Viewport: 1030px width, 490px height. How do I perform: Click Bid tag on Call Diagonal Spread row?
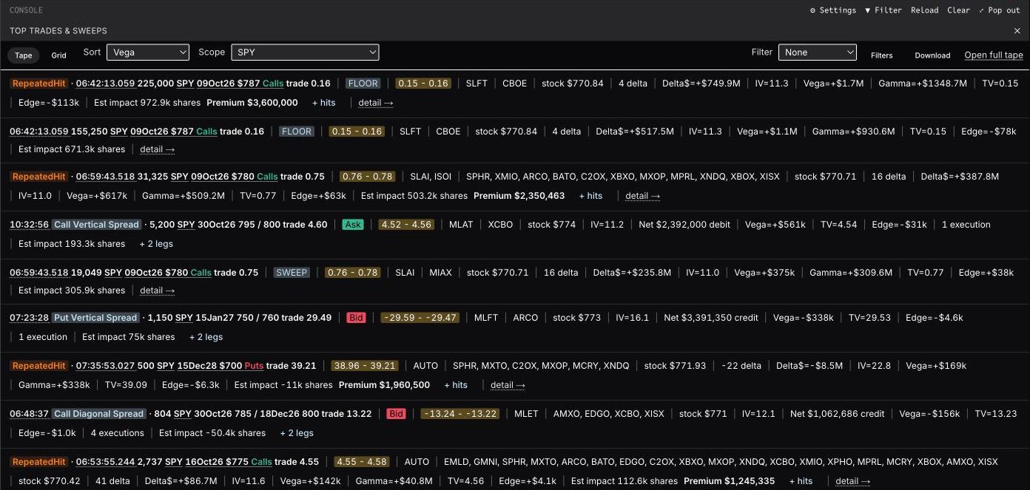(x=396, y=414)
